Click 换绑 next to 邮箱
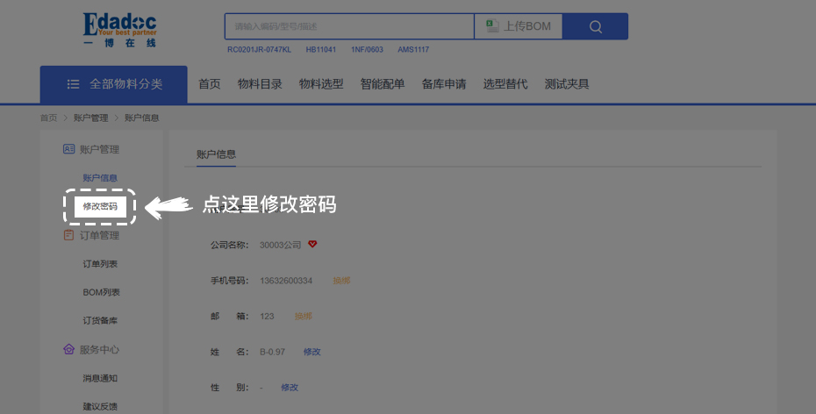The height and width of the screenshot is (414, 816). click(x=304, y=317)
